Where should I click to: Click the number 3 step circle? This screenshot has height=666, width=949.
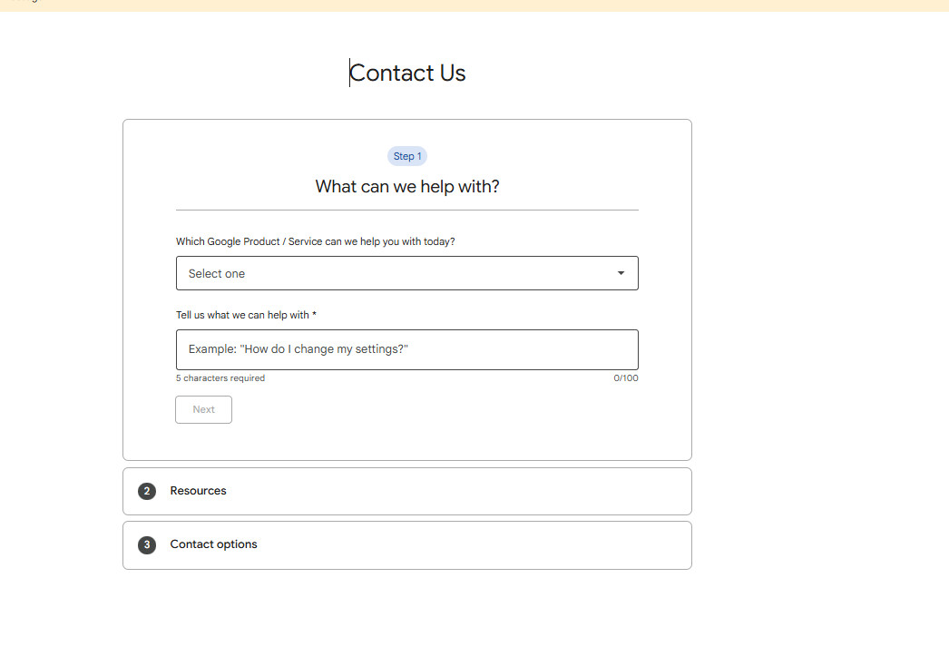click(147, 545)
